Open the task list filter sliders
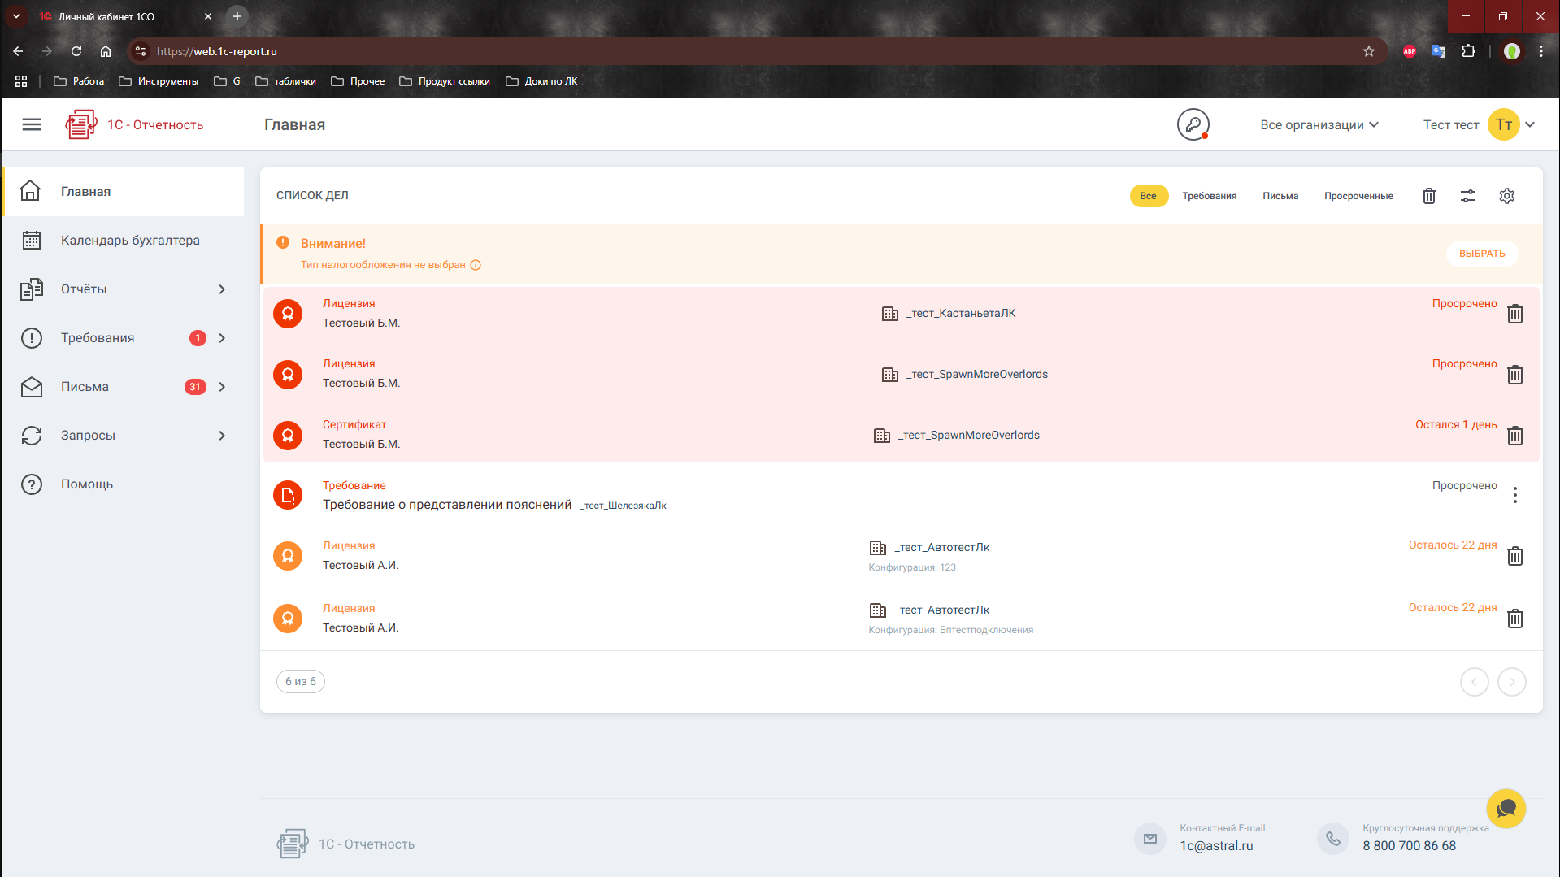 coord(1467,196)
